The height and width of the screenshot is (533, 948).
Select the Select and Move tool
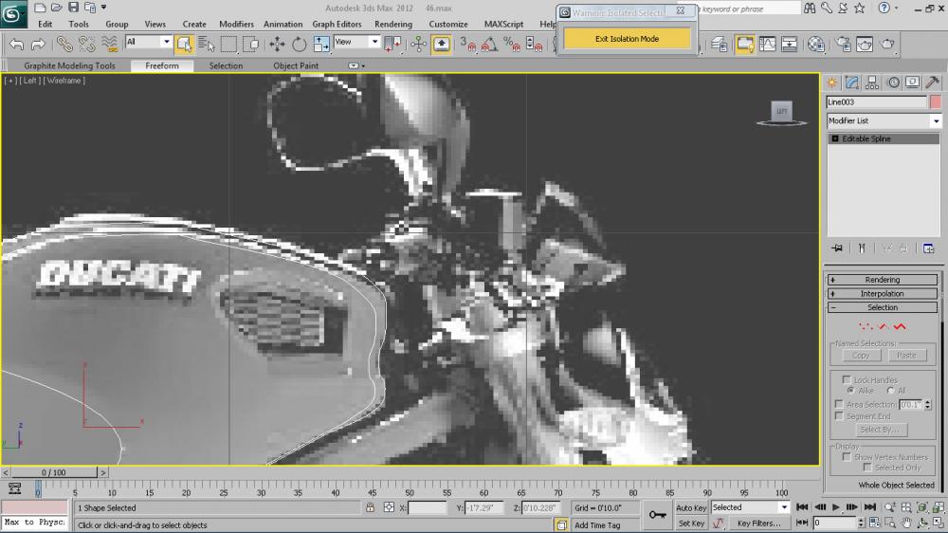(x=277, y=44)
